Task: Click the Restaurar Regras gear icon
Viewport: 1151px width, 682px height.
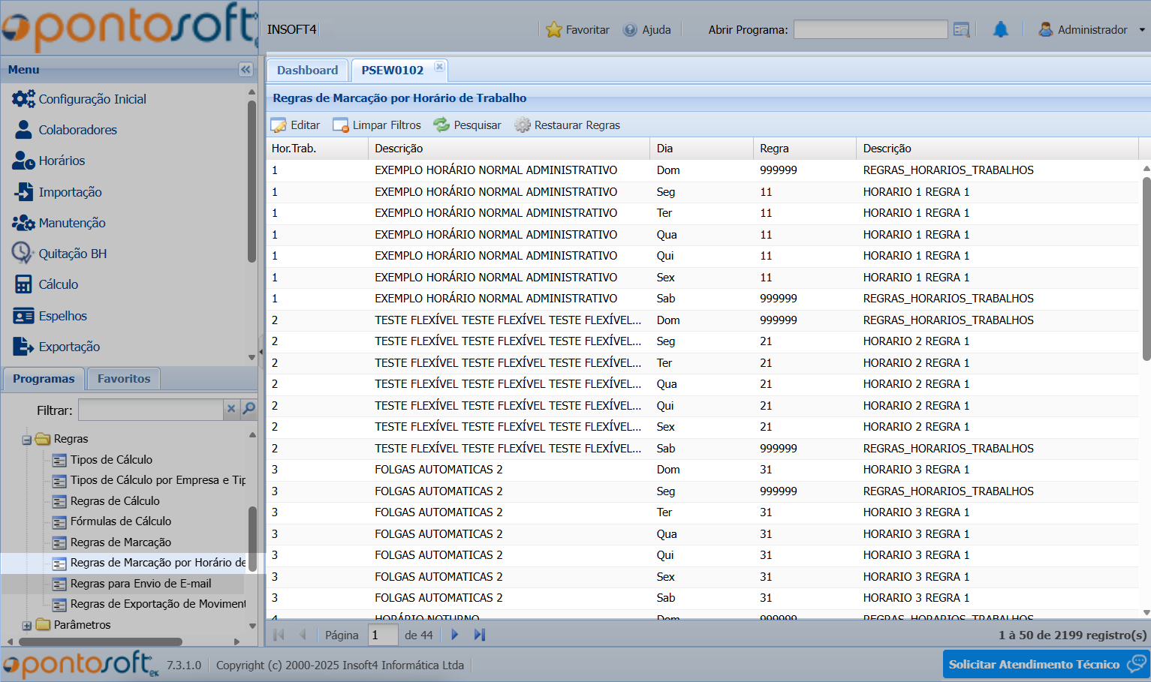Action: (x=523, y=125)
